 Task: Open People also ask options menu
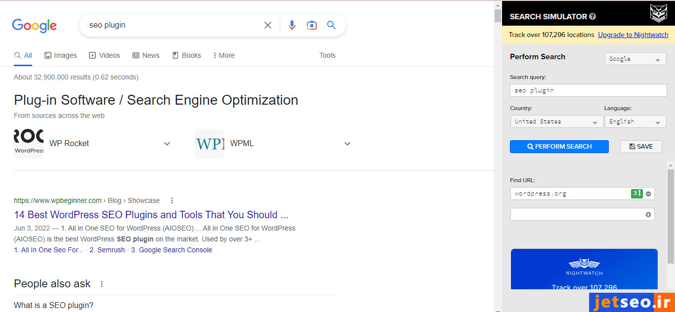coord(102,284)
